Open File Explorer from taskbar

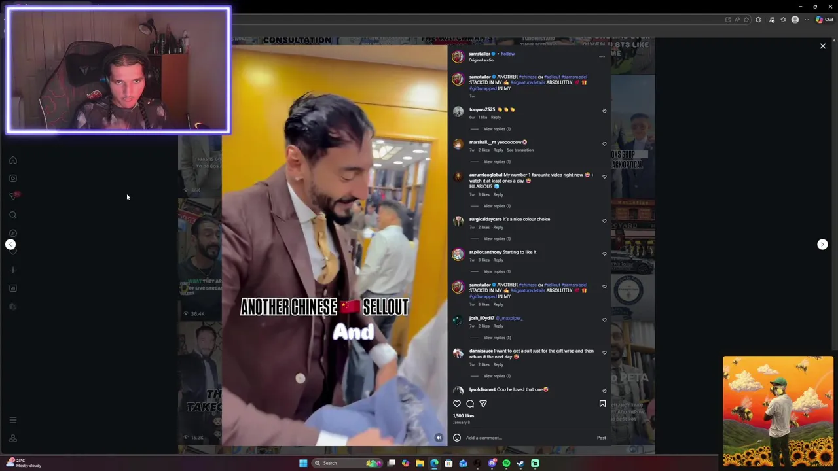click(420, 463)
